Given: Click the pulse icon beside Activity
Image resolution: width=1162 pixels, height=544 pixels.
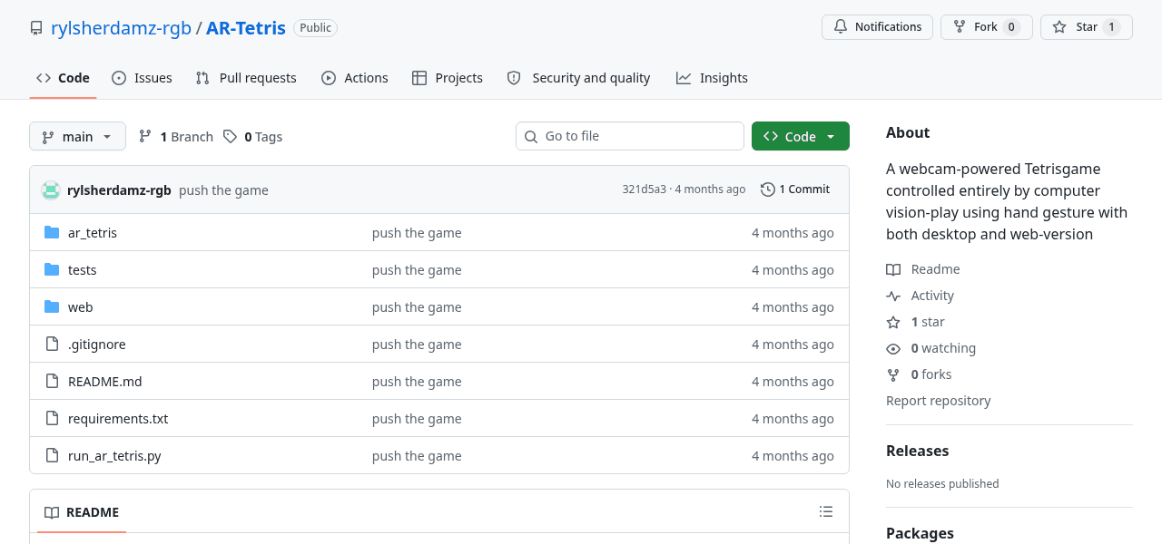Looking at the screenshot, I should point(893,296).
